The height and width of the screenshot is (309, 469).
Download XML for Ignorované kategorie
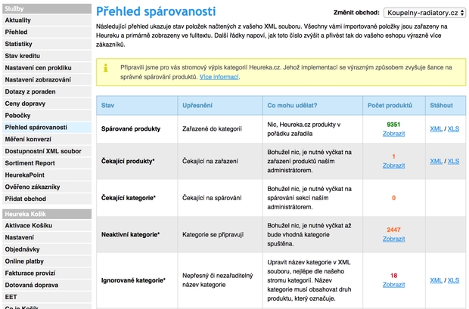pos(436,280)
